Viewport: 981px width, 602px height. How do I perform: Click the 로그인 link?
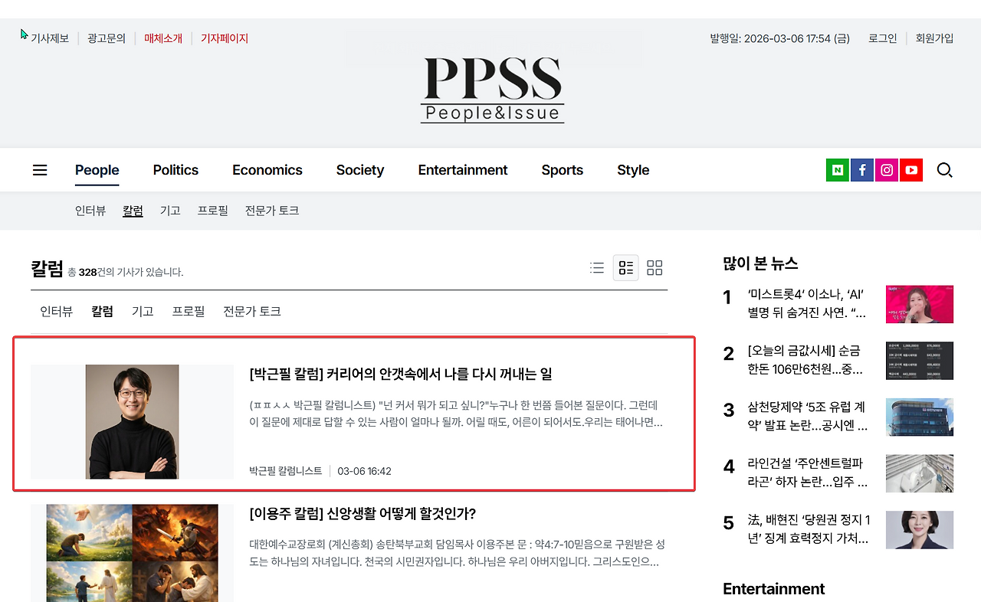click(883, 38)
